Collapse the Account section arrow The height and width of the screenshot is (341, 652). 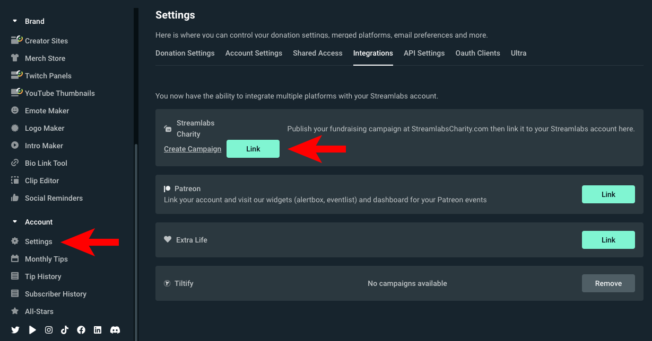[15, 222]
